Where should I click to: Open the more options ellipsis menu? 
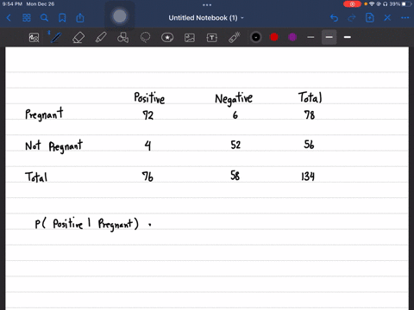tap(405, 18)
